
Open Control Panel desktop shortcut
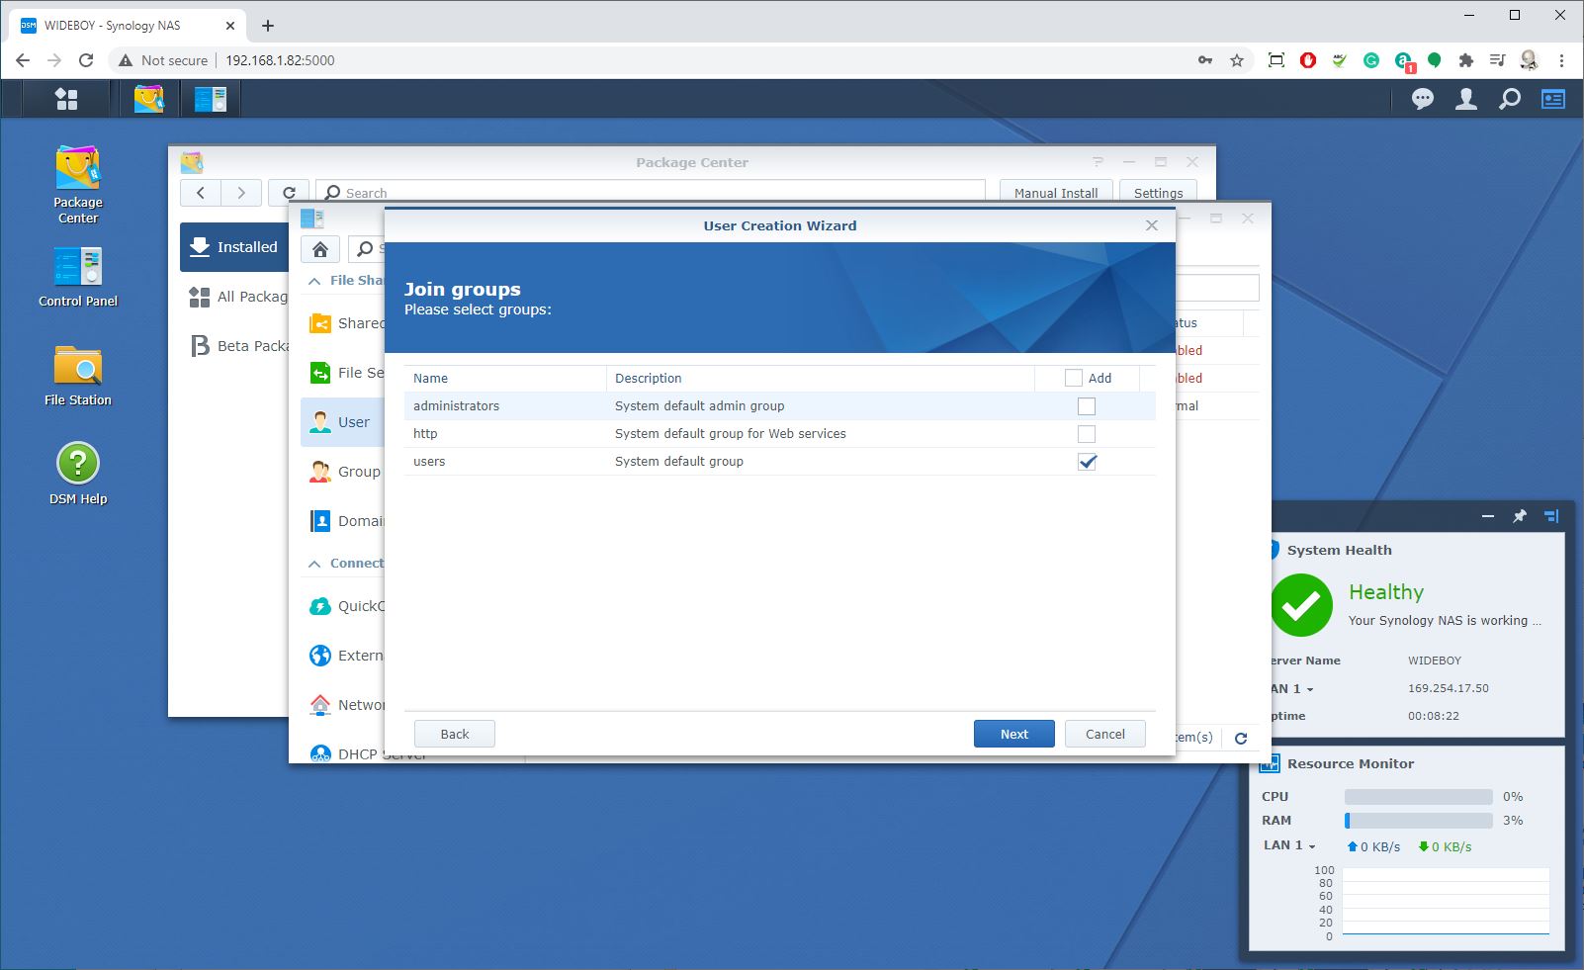(x=78, y=277)
